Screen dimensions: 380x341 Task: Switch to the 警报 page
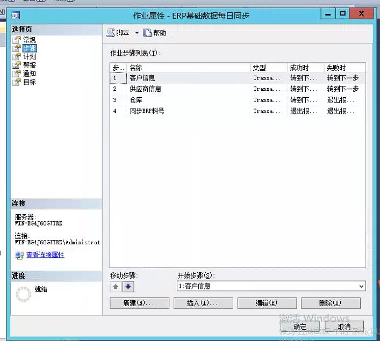coord(29,65)
